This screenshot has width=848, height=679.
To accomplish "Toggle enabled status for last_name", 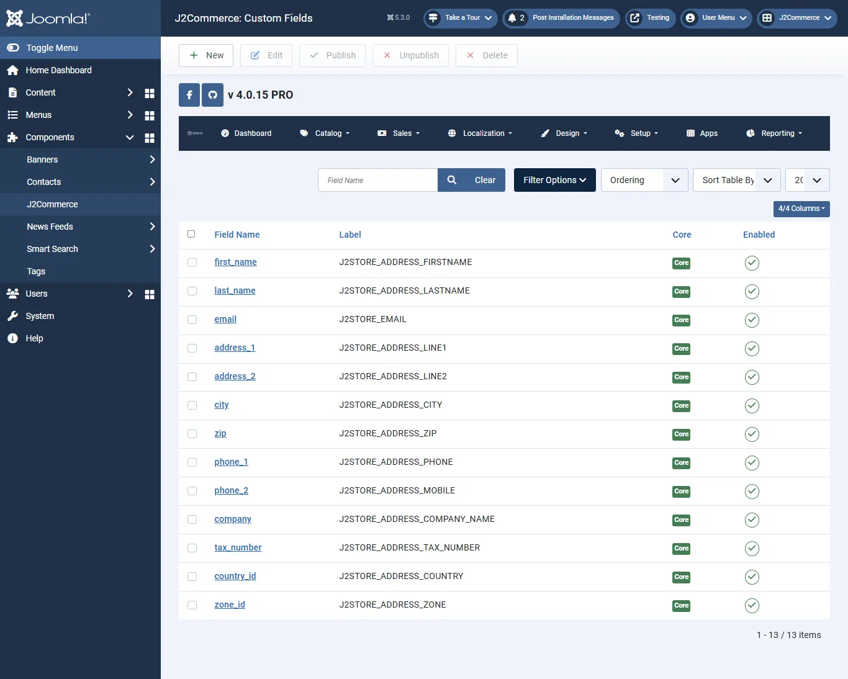I will click(x=752, y=292).
